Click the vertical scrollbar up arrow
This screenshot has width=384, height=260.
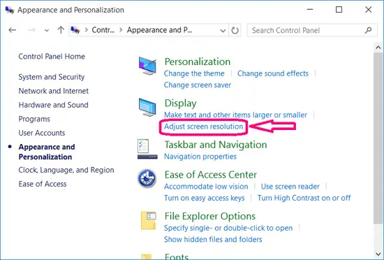tap(378, 48)
